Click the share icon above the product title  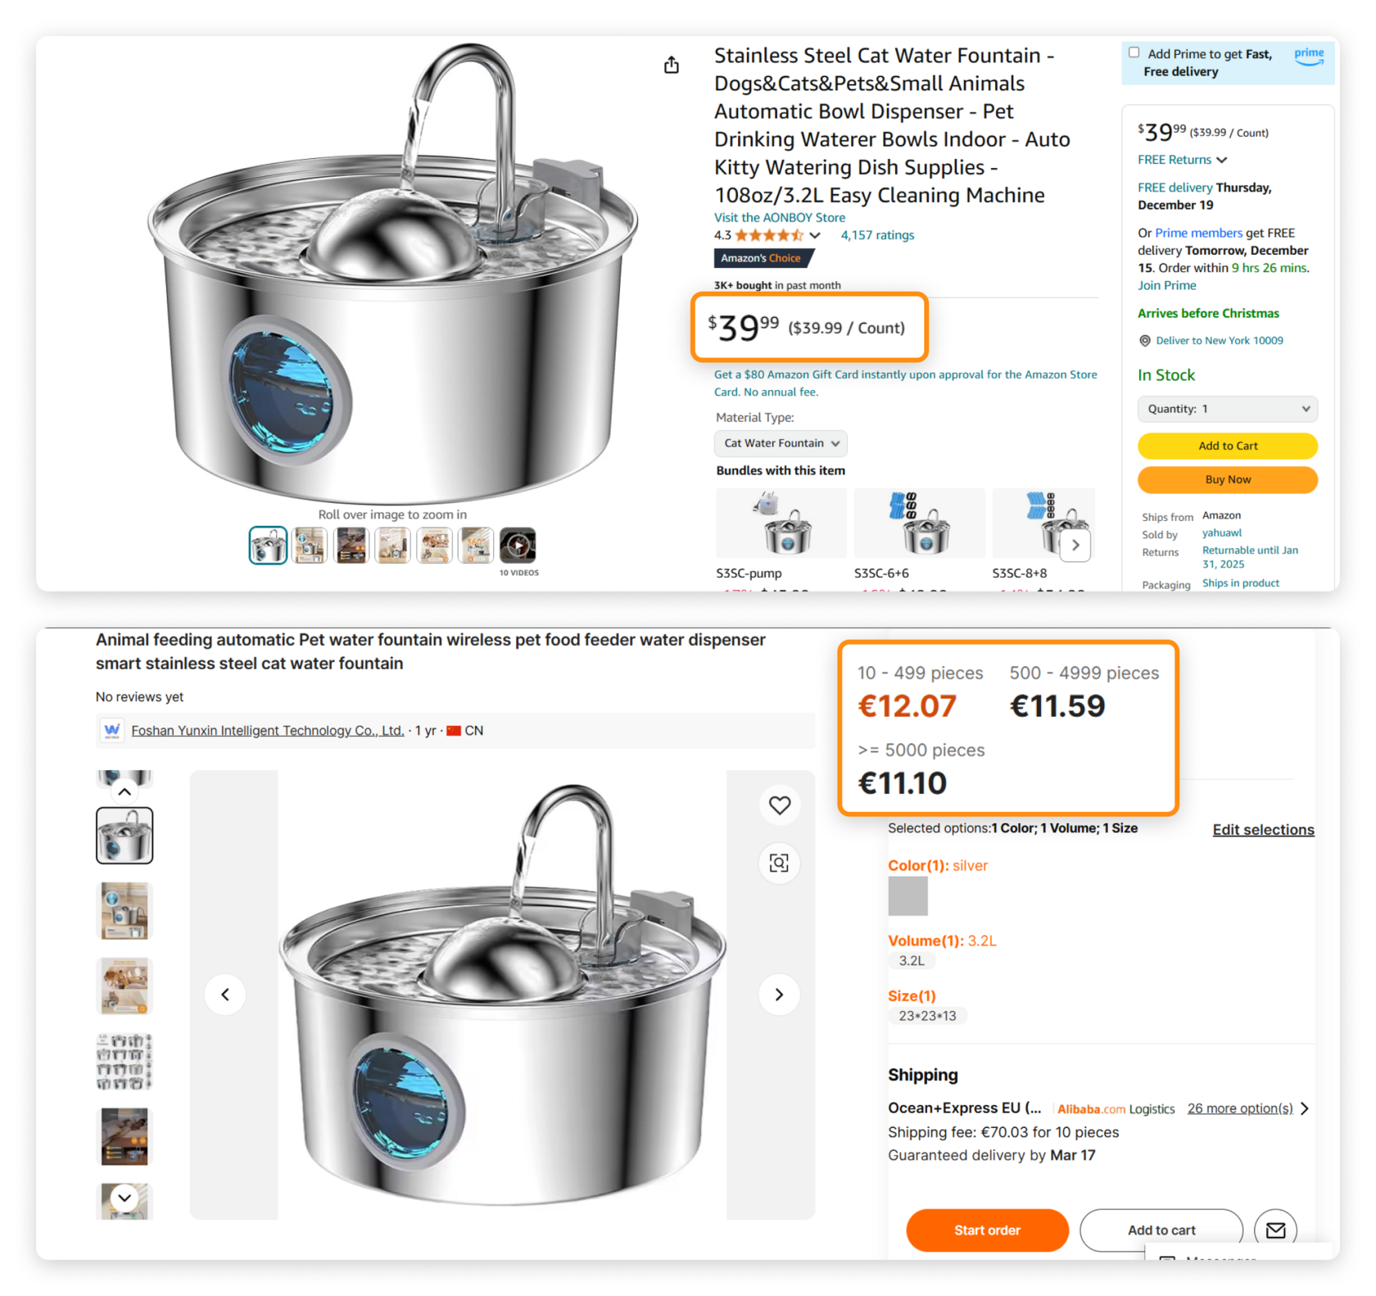tap(672, 65)
